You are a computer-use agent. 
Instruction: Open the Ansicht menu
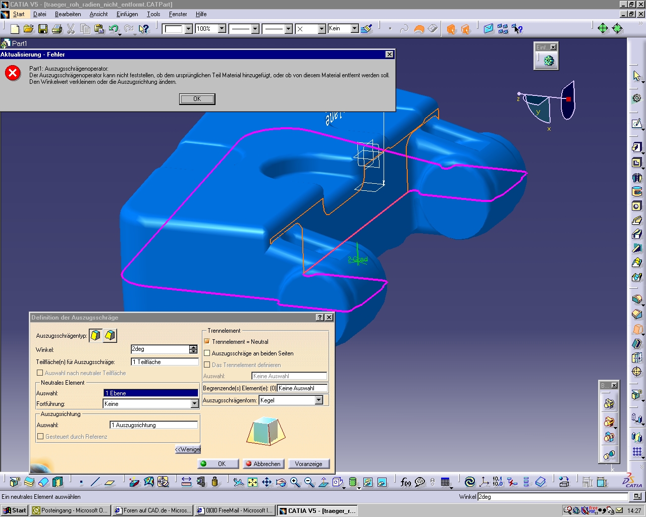click(99, 14)
